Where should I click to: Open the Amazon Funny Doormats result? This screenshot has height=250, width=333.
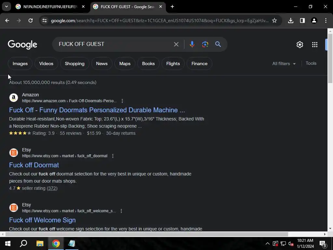pyautogui.click(x=97, y=110)
